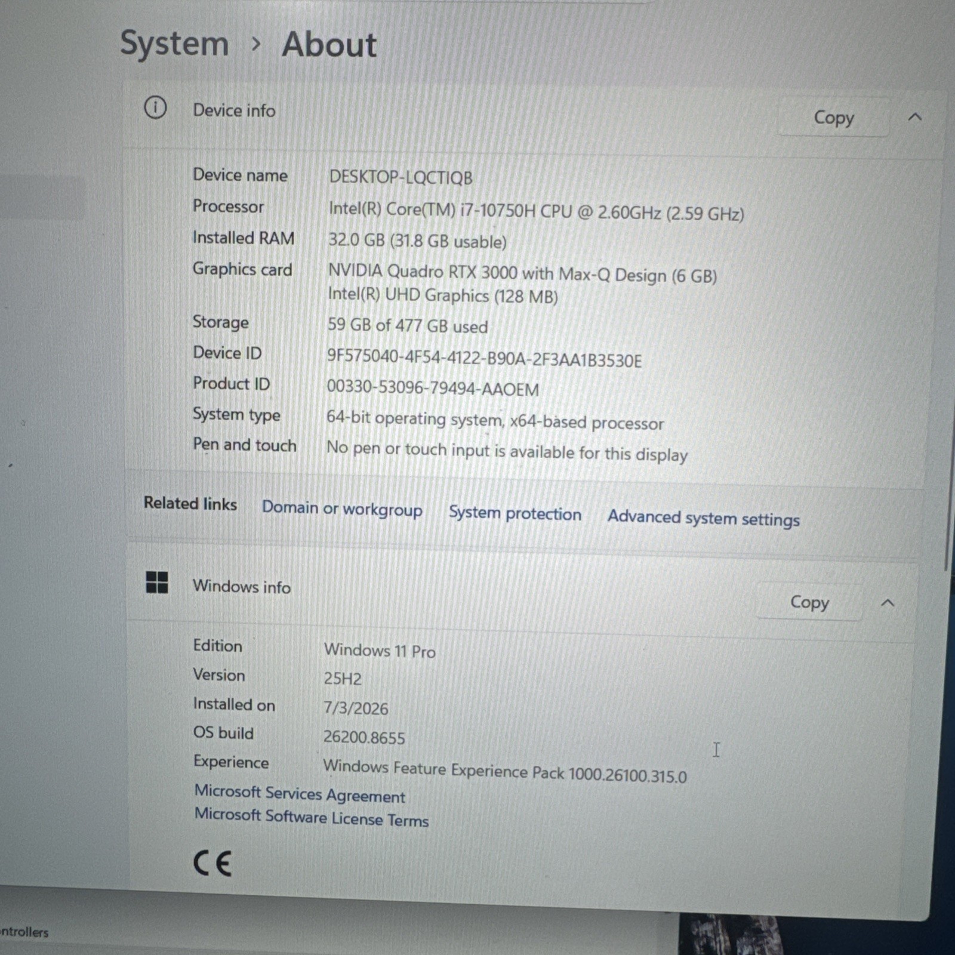Click the Pen and touch label
Screen dimensions: 955x955
tap(245, 445)
